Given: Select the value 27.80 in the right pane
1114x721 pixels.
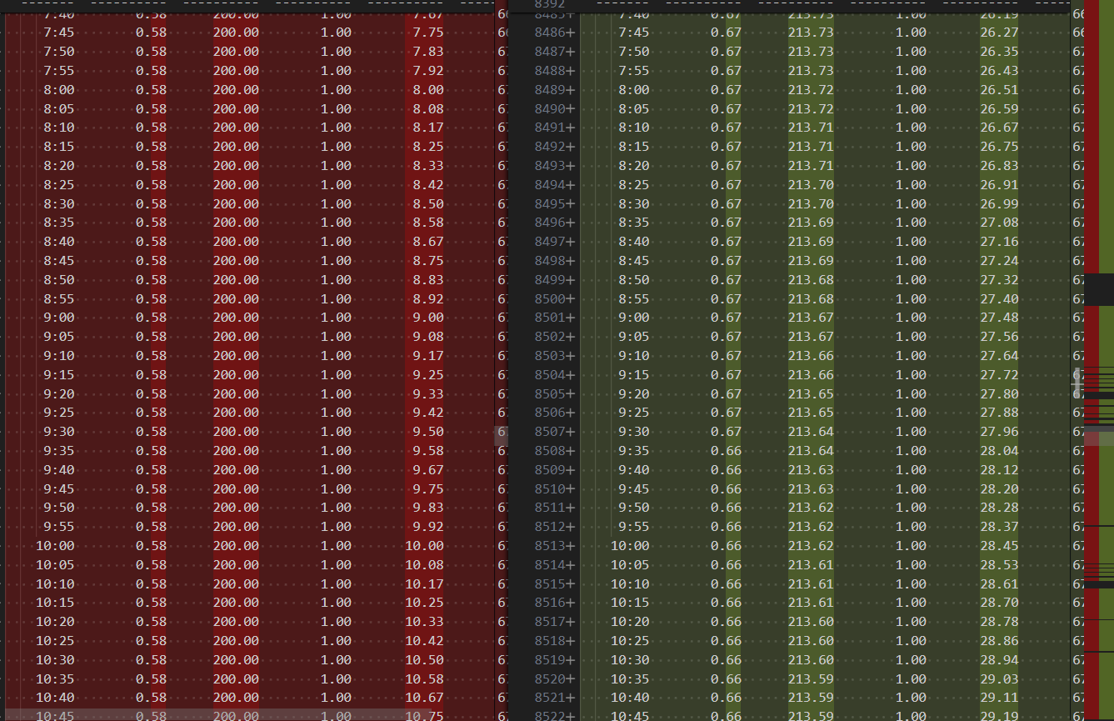Looking at the screenshot, I should click(x=999, y=393).
